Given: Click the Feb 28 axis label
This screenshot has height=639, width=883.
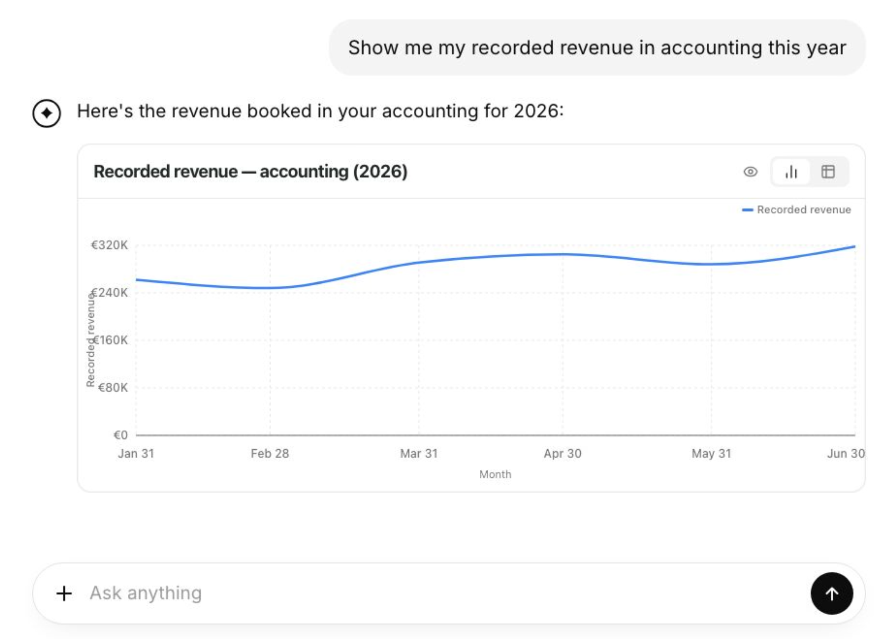Looking at the screenshot, I should coord(270,454).
